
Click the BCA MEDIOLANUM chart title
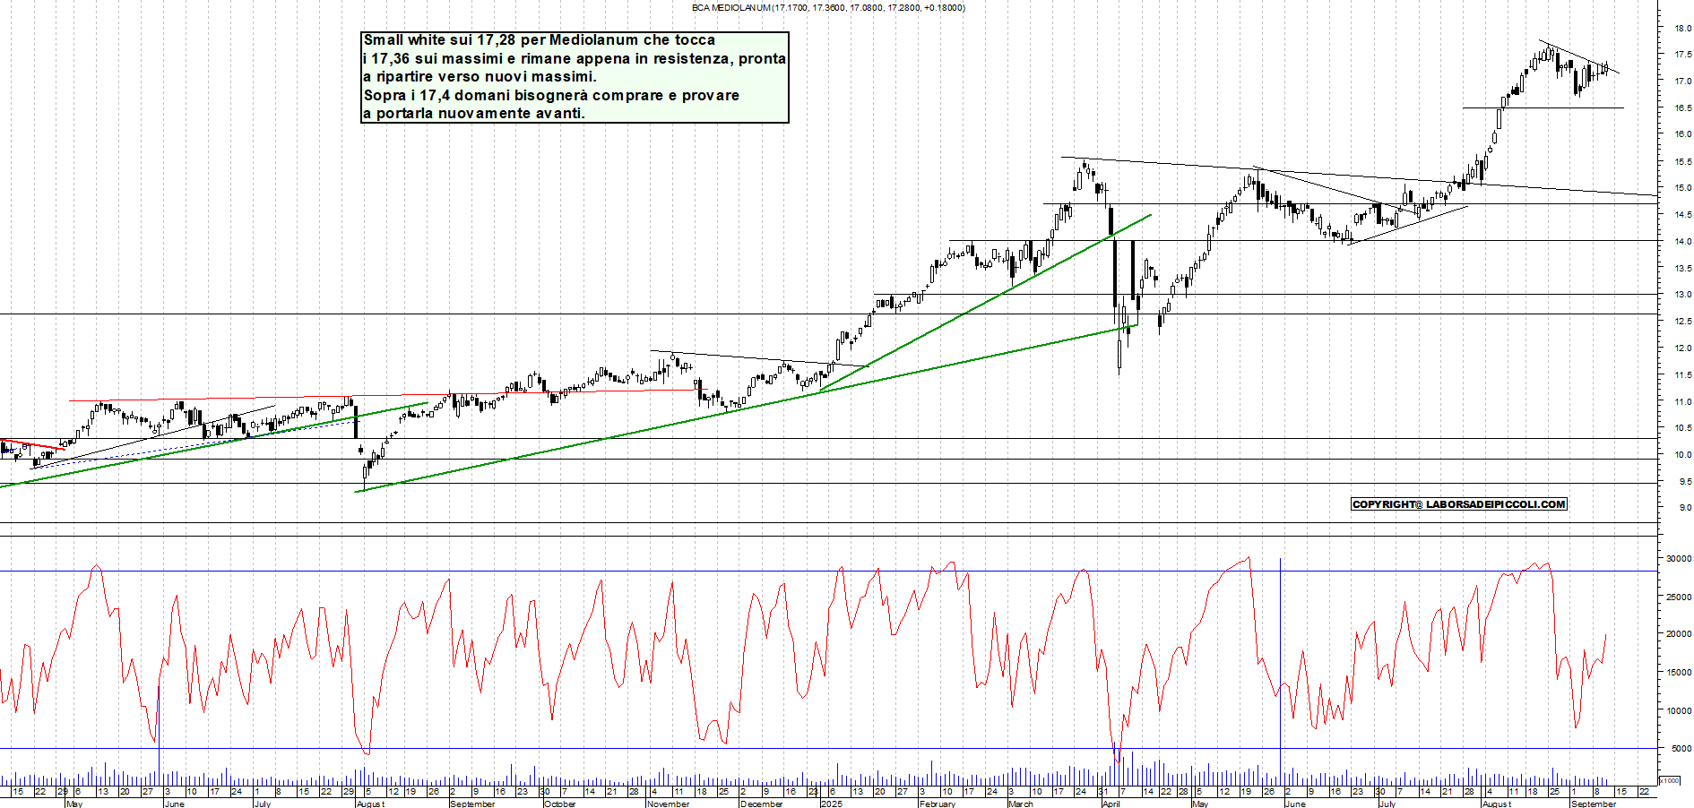828,7
